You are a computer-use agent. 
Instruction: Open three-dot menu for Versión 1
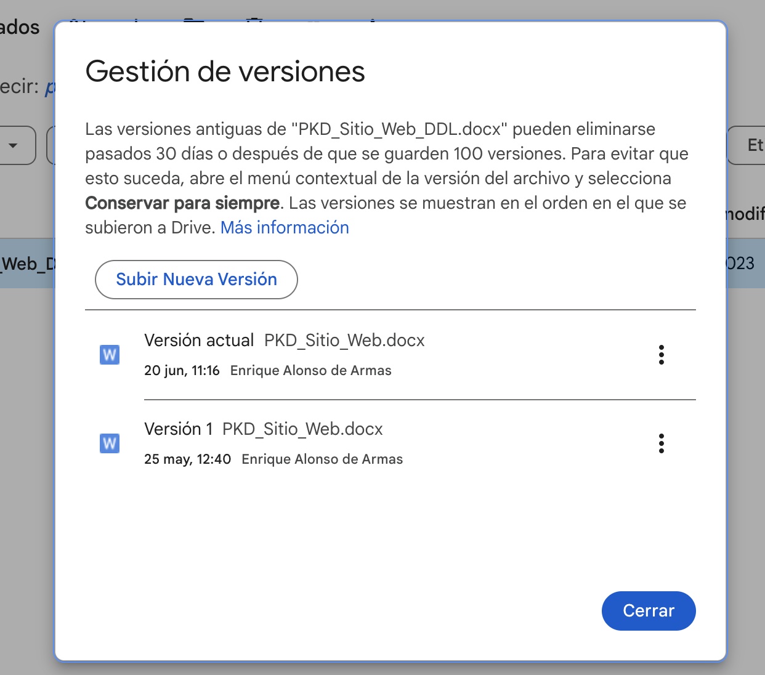[x=661, y=443]
